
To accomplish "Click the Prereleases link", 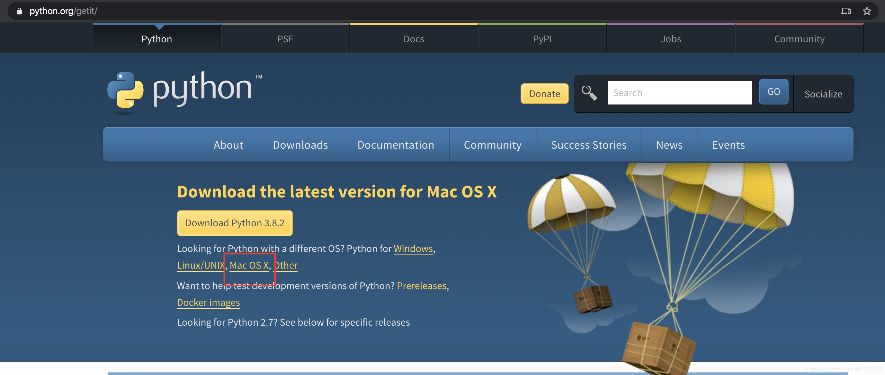I will point(421,285).
